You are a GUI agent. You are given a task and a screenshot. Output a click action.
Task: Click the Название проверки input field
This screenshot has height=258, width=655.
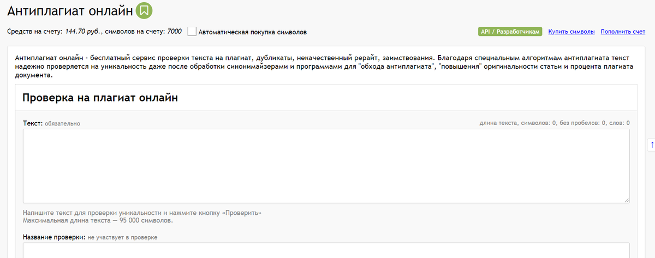[x=326, y=250]
